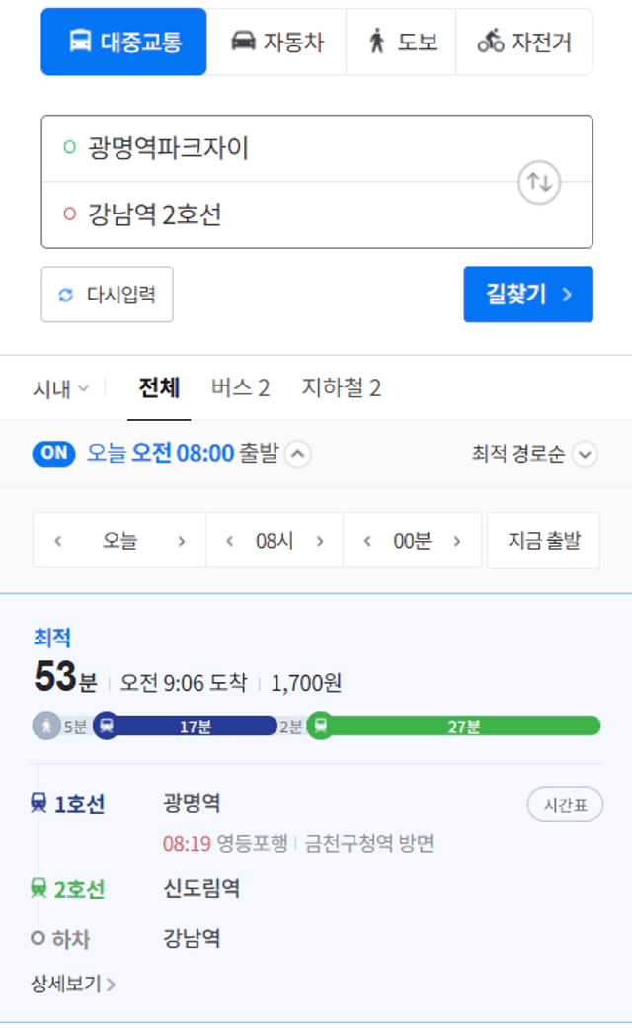
Task: Decrease the minutes from 00분
Action: [x=367, y=541]
